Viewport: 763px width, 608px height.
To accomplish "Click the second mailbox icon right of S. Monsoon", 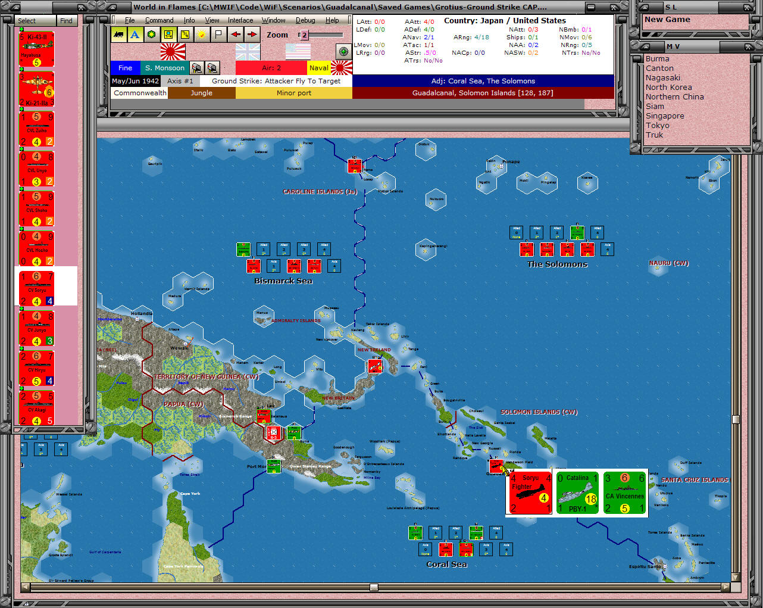I will (x=212, y=68).
